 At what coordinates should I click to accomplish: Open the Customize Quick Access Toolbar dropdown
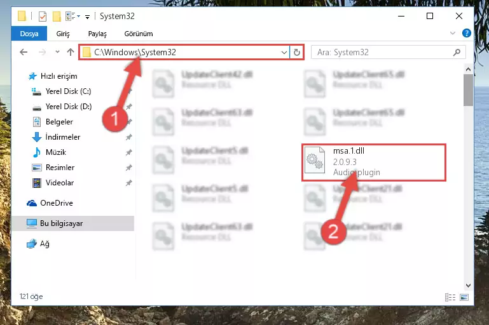pyautogui.click(x=88, y=17)
